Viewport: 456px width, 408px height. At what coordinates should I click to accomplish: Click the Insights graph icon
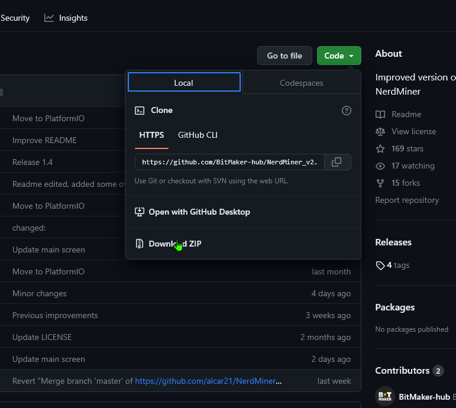click(x=49, y=18)
